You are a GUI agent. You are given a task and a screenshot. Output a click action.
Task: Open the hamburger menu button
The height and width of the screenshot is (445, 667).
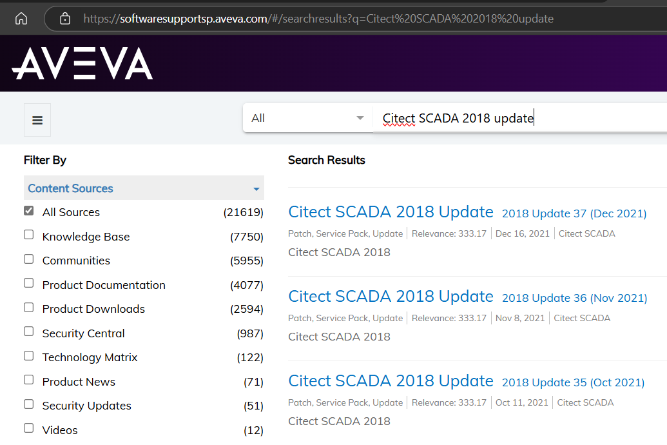pyautogui.click(x=37, y=120)
